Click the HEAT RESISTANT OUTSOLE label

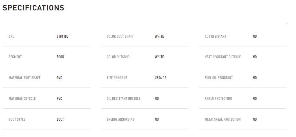pyautogui.click(x=223, y=57)
